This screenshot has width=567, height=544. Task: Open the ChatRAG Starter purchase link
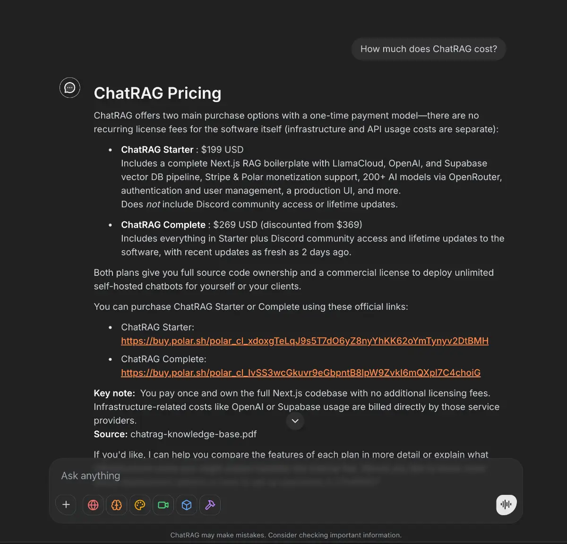click(x=305, y=340)
